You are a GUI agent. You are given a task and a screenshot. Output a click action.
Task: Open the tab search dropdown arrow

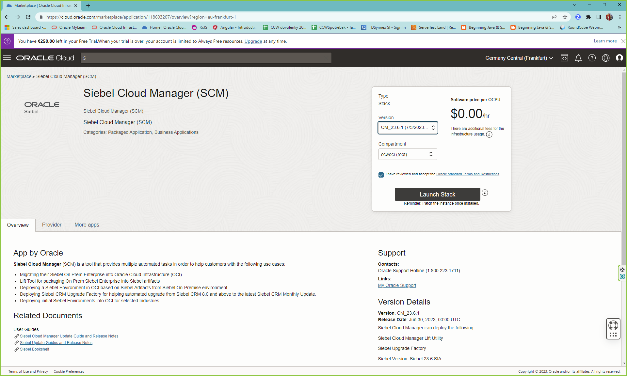point(574,5)
